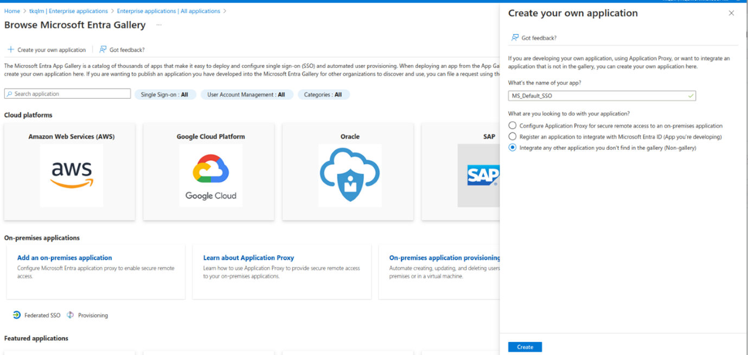Open the Amazon Web Services logo tile
Viewport: 748px width, 355px height.
72,175
